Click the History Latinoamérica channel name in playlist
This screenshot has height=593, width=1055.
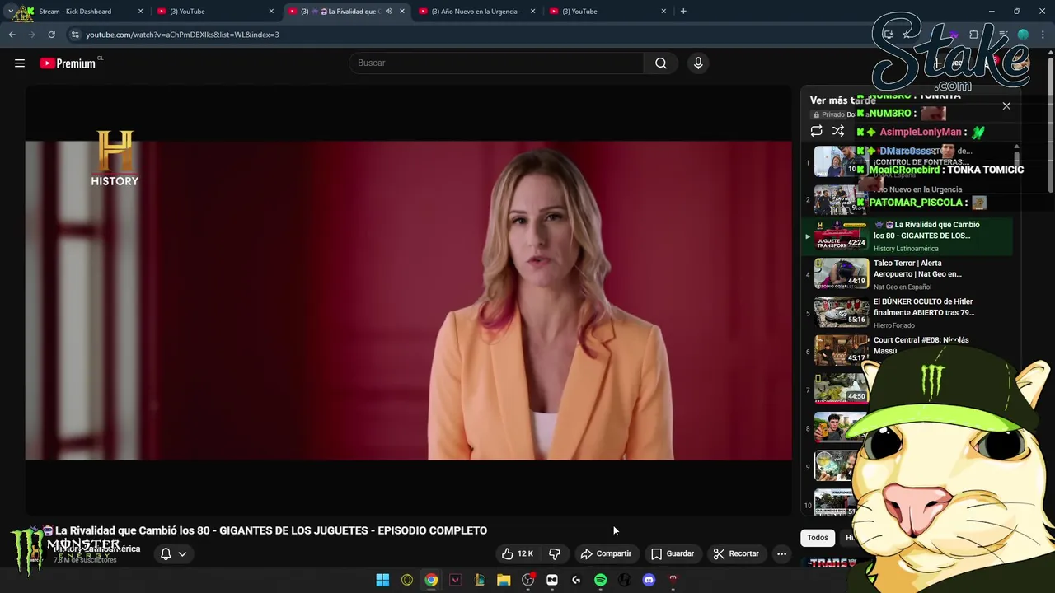(x=906, y=249)
